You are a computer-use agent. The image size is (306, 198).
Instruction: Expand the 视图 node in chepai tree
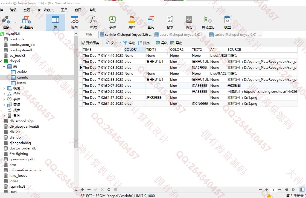[4, 88]
